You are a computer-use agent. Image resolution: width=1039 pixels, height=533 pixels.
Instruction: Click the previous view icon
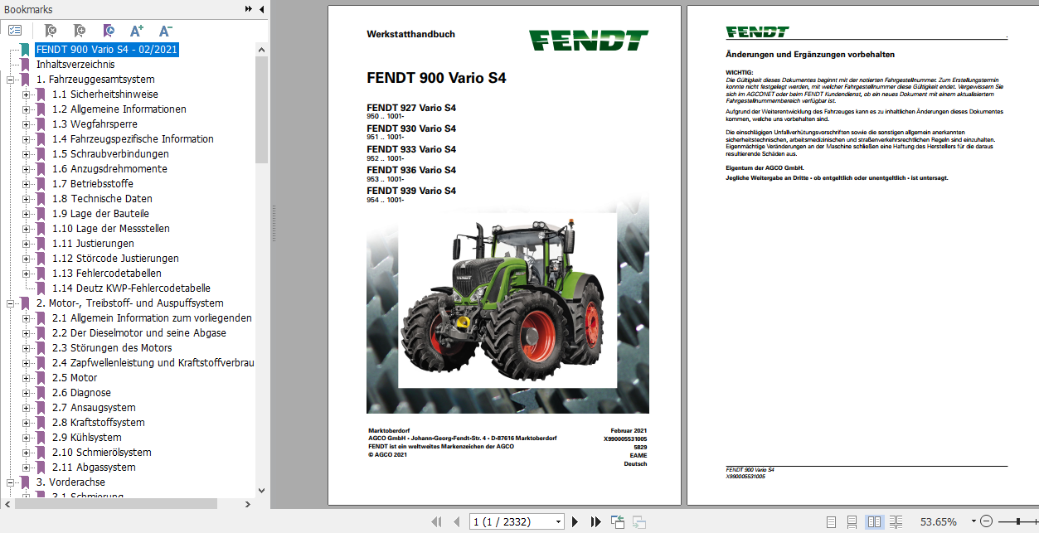[618, 521]
